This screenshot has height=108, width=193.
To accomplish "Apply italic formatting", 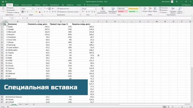I will (25, 12).
